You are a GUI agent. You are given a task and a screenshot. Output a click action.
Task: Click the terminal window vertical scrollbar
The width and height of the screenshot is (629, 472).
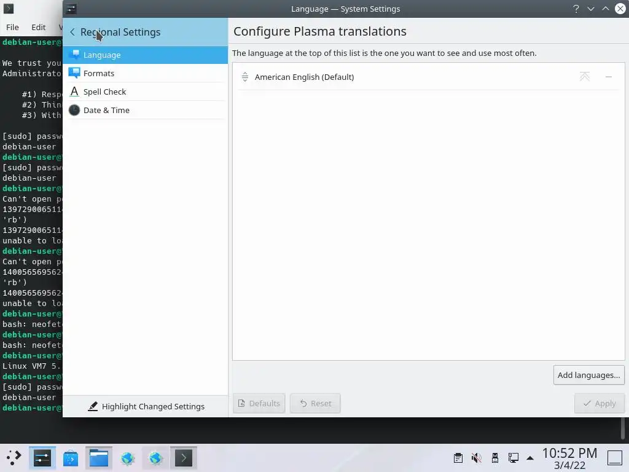(623, 428)
